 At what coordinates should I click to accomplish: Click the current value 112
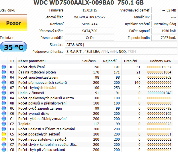click(96, 124)
